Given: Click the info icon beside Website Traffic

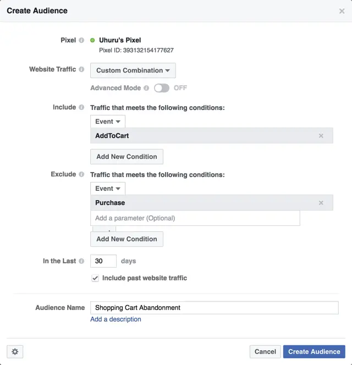Looking at the screenshot, I should 81,70.
